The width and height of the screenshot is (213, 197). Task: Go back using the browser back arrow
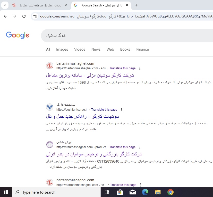[x=5, y=16]
